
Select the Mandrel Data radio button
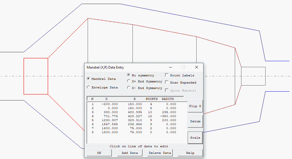[89, 79]
